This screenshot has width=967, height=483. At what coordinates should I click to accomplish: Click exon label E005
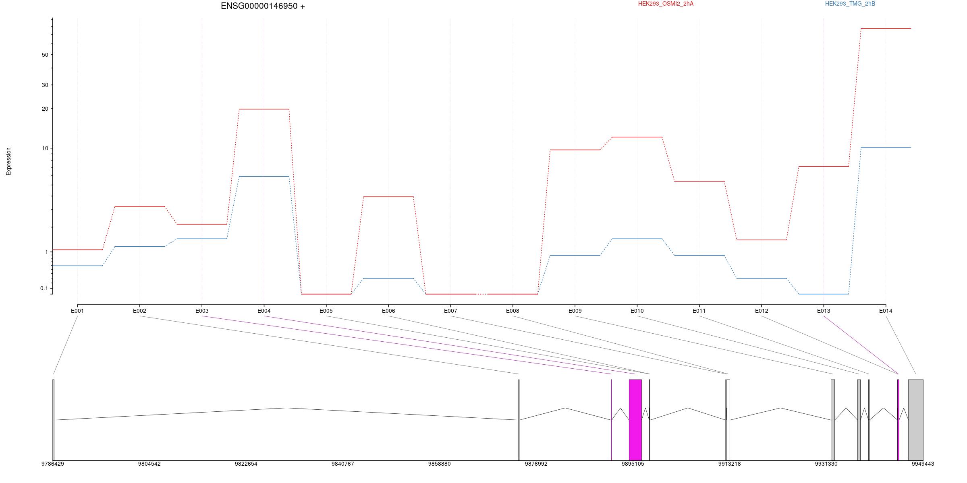point(326,311)
